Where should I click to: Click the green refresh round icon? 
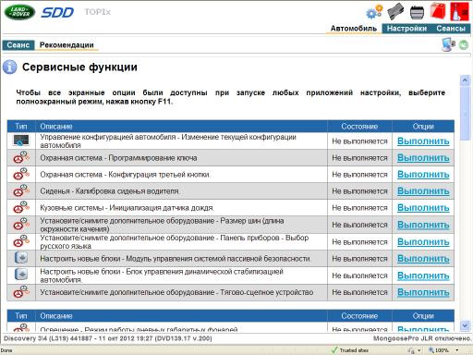pos(464,45)
